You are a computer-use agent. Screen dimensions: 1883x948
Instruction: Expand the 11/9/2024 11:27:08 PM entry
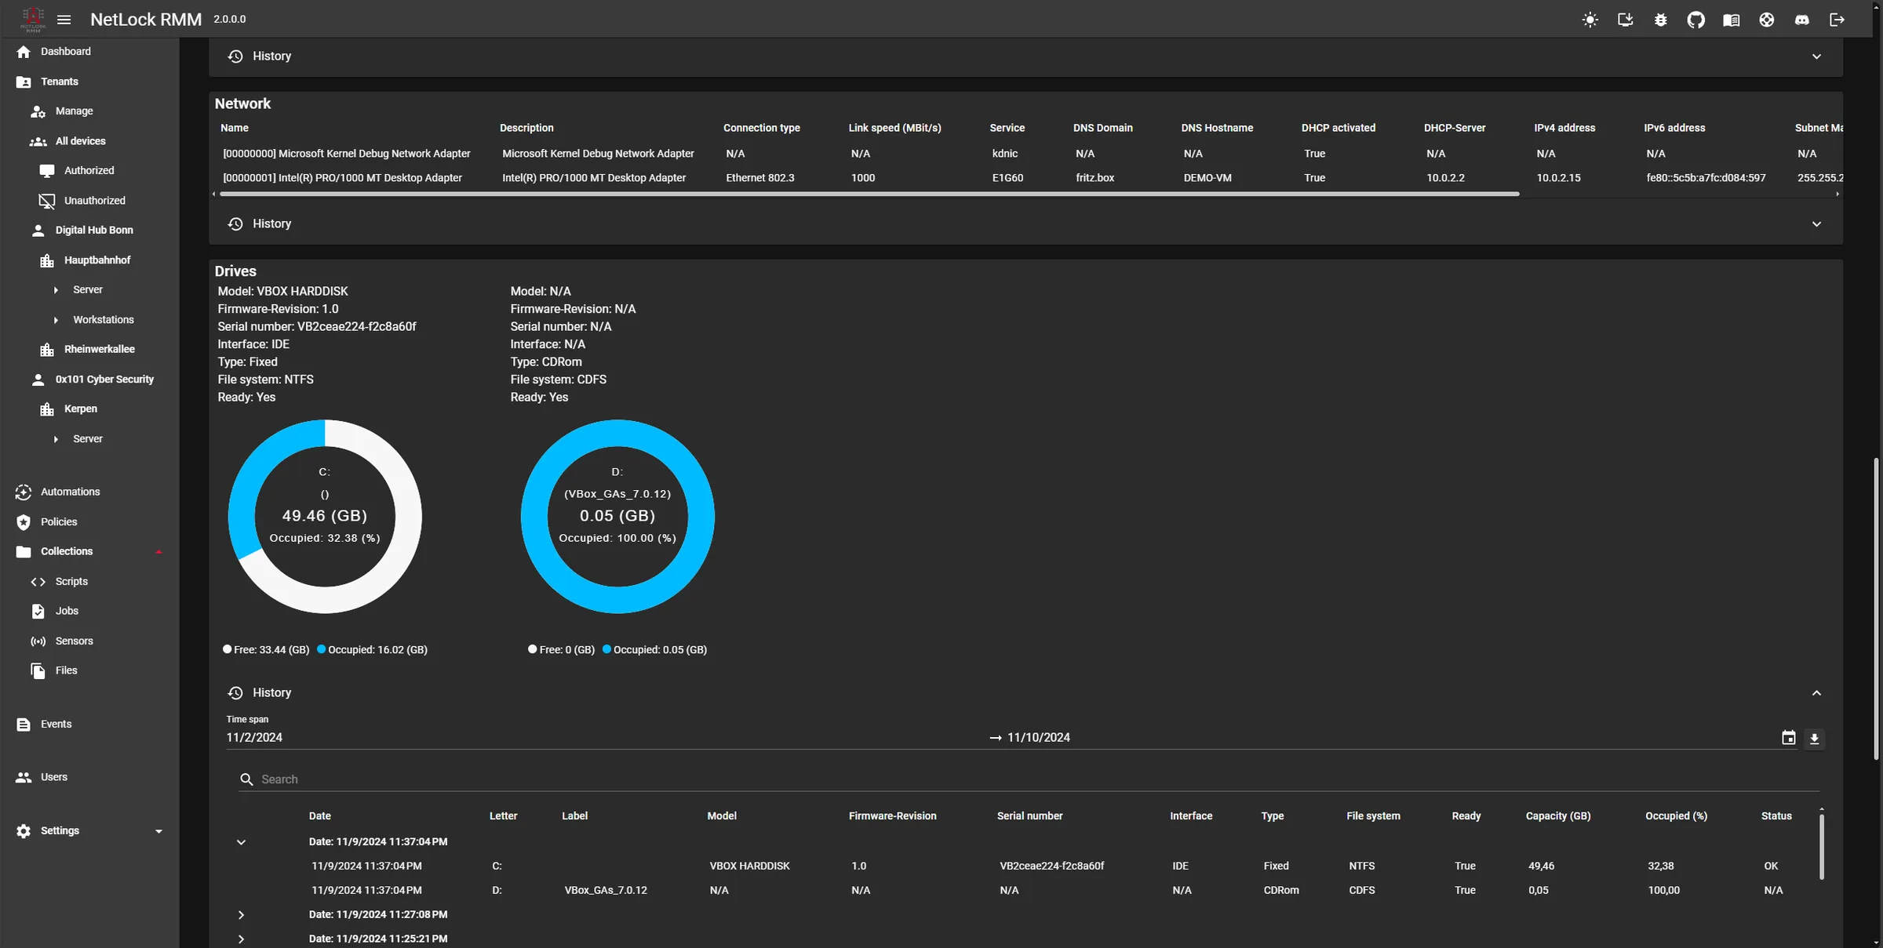(x=241, y=914)
